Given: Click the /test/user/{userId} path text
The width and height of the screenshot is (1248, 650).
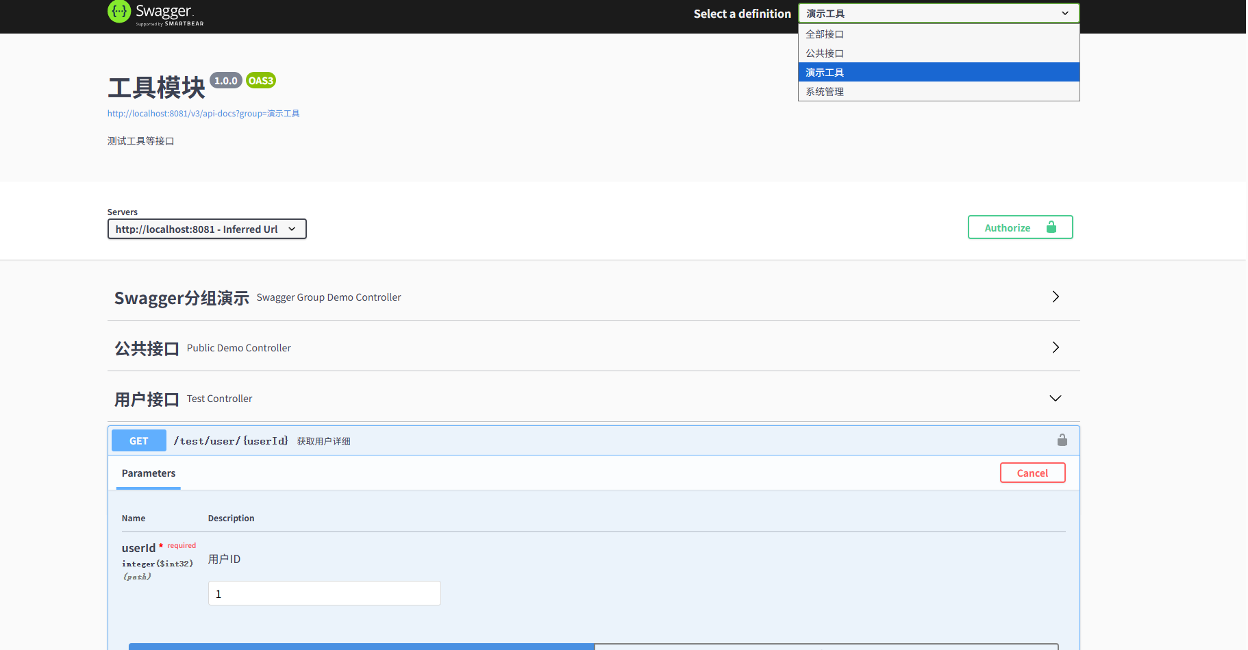Looking at the screenshot, I should click(x=231, y=441).
